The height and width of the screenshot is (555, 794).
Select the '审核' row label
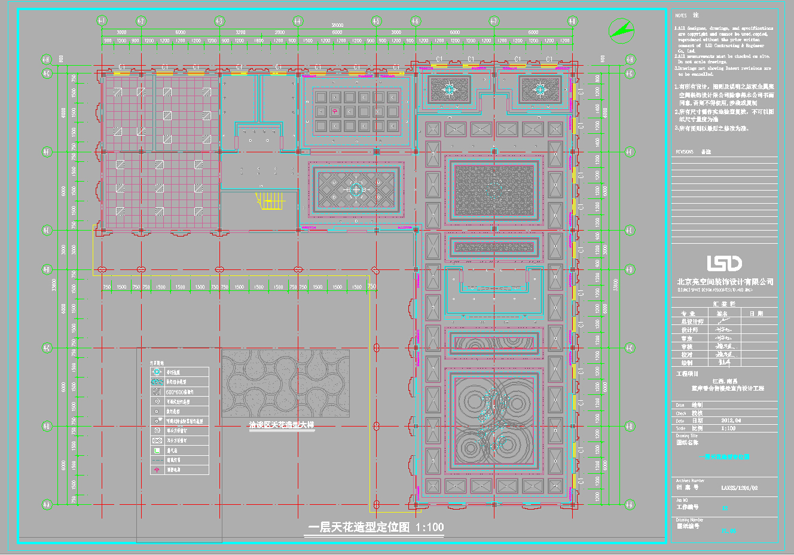tap(686, 347)
